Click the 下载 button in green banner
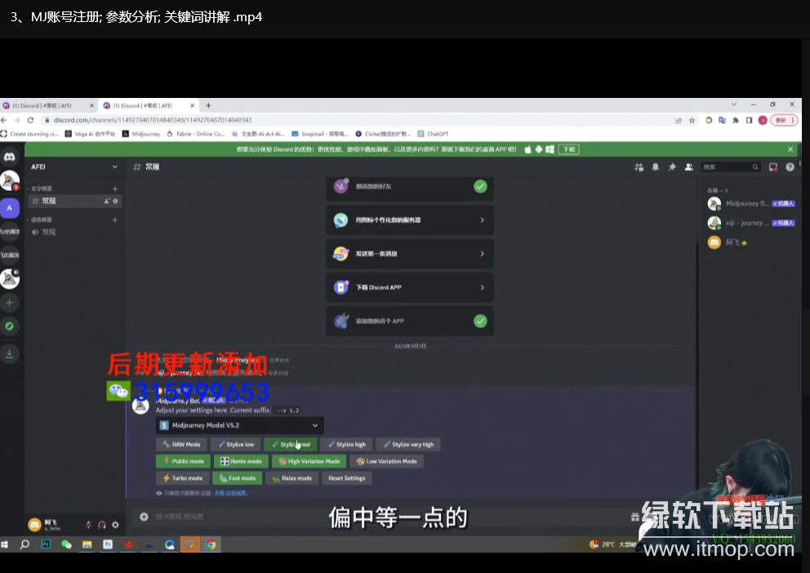 (569, 149)
